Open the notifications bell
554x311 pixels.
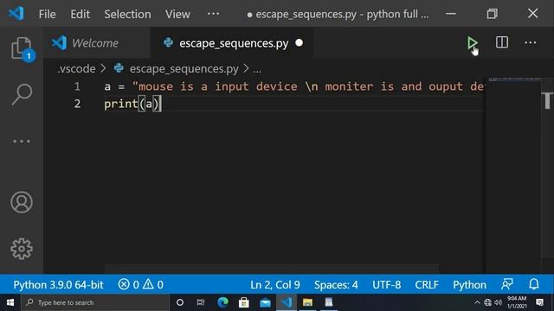click(x=534, y=284)
